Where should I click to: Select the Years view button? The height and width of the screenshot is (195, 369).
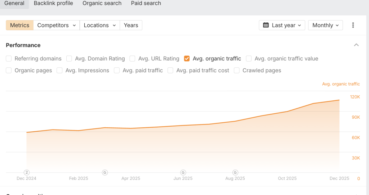(131, 25)
